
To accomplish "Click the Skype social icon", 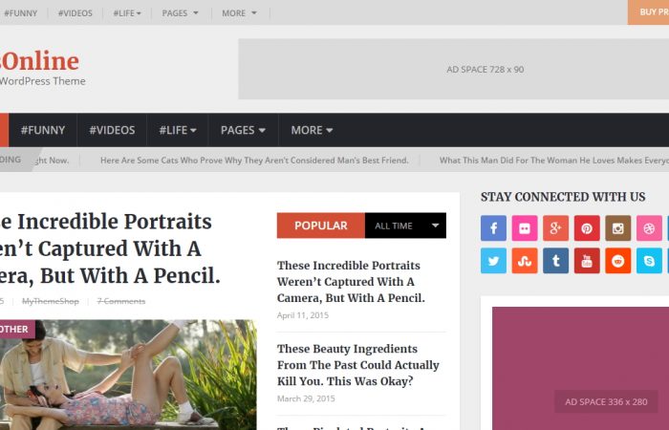I will tap(649, 261).
